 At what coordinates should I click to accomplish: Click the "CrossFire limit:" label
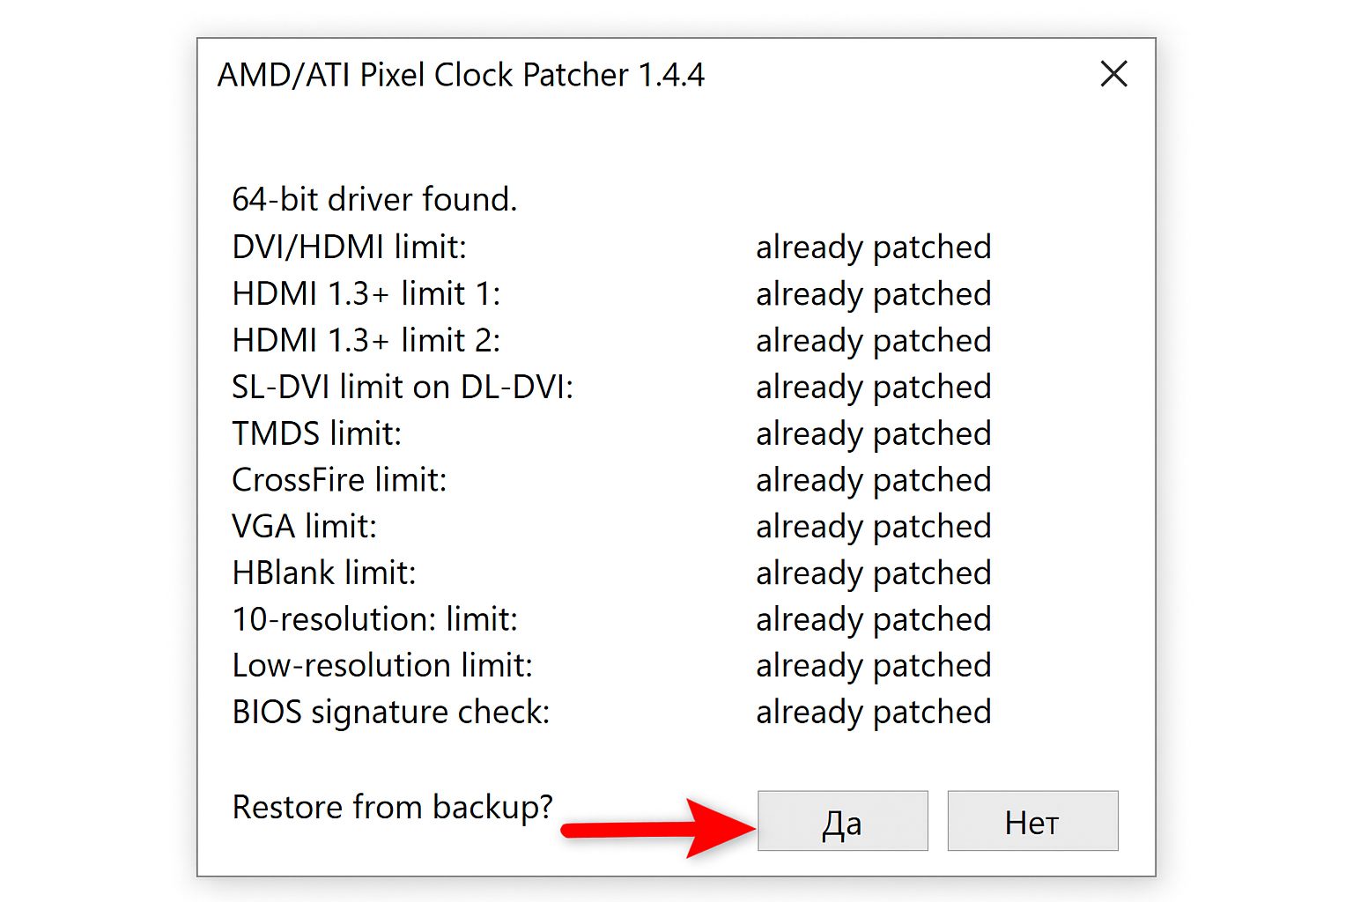pos(339,480)
